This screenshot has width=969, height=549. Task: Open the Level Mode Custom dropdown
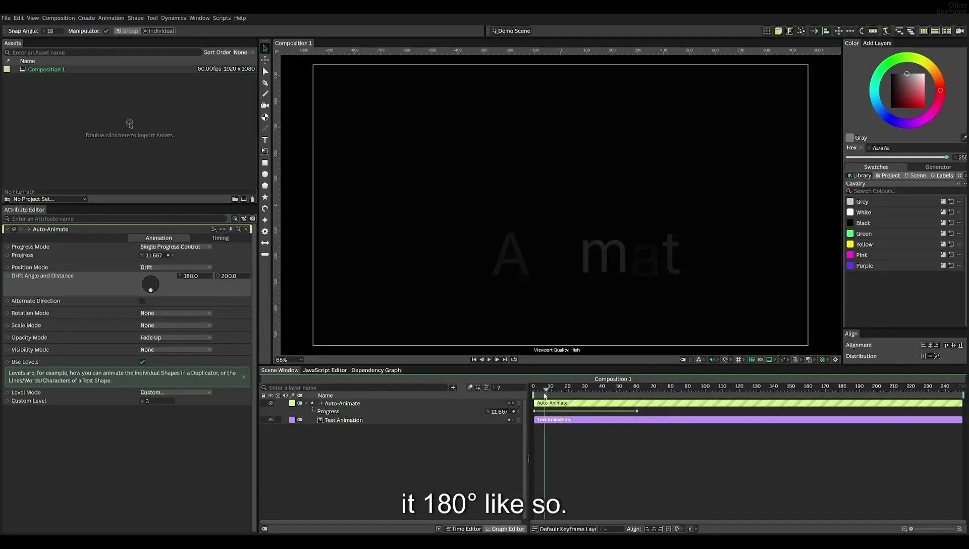176,393
